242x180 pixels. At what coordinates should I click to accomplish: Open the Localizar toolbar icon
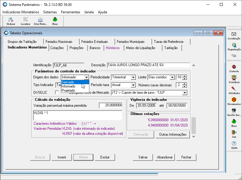click(25, 21)
